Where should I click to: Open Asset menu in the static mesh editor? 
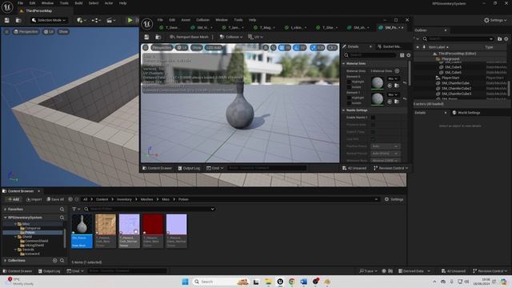pyautogui.click(x=186, y=20)
